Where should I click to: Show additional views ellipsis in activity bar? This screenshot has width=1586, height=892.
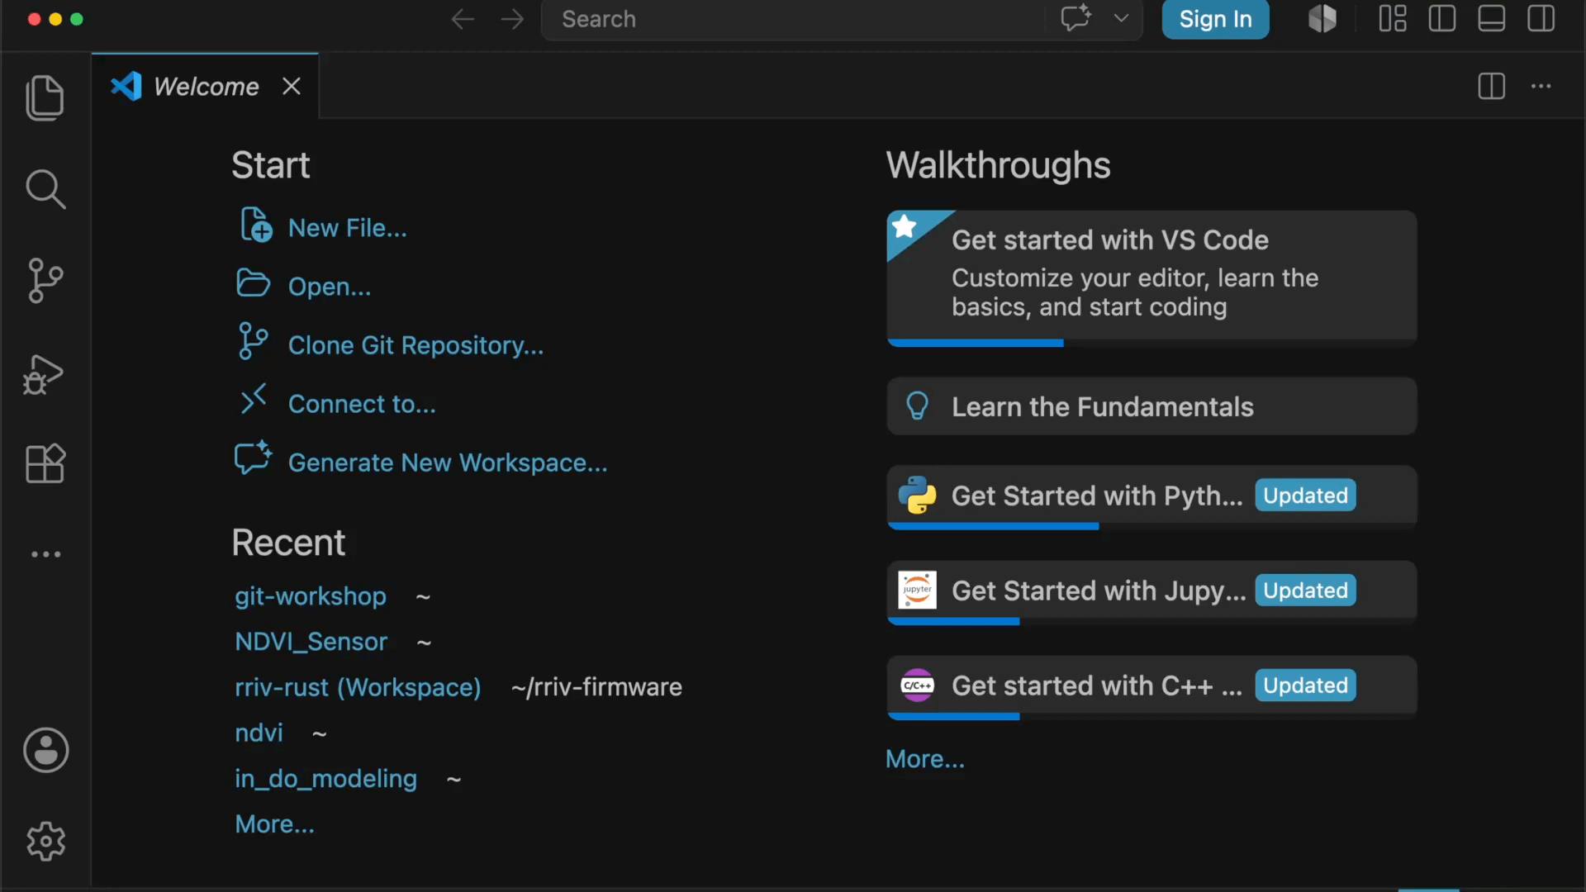[x=45, y=554]
